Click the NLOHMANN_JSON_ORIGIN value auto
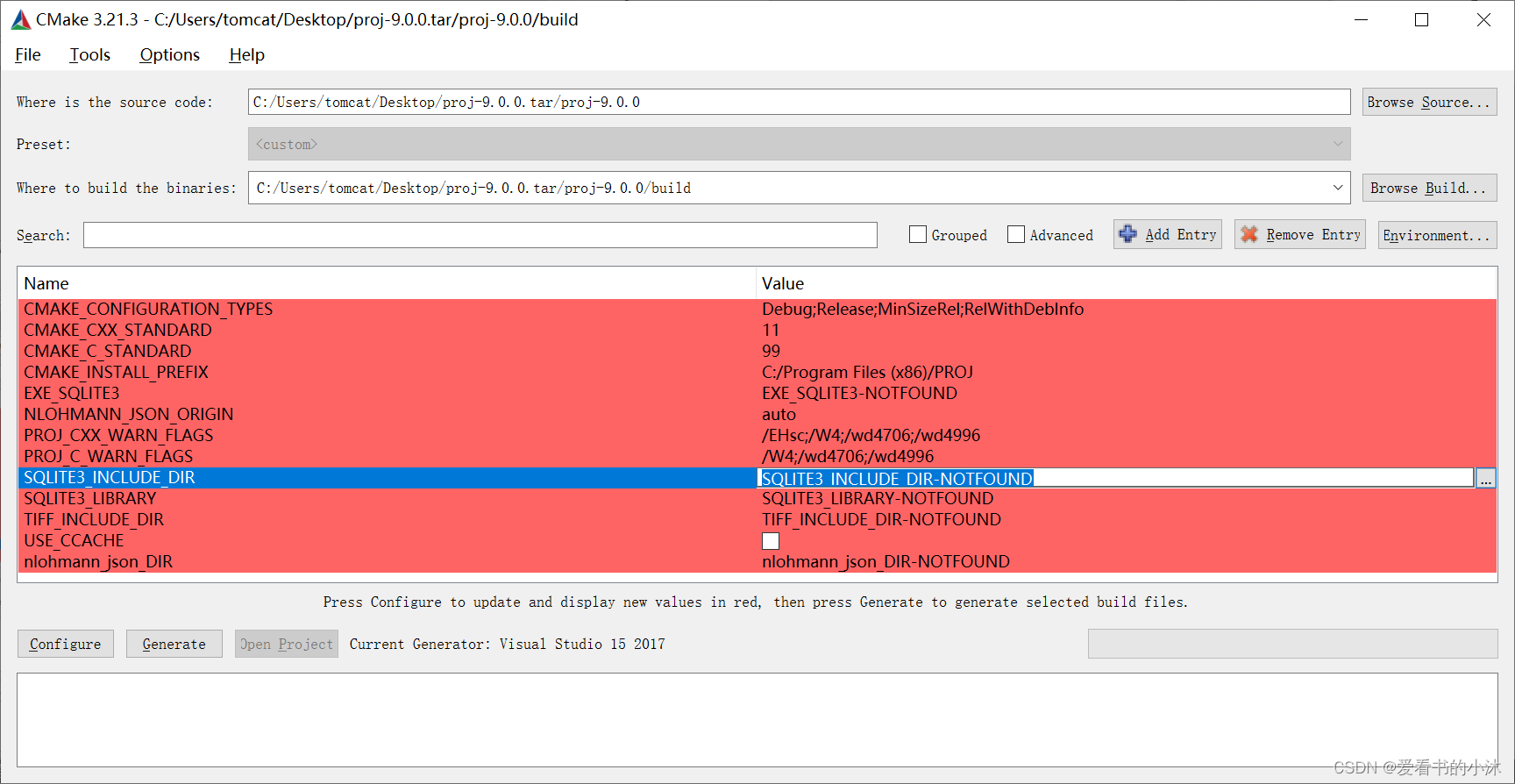The width and height of the screenshot is (1515, 784). coord(779,414)
